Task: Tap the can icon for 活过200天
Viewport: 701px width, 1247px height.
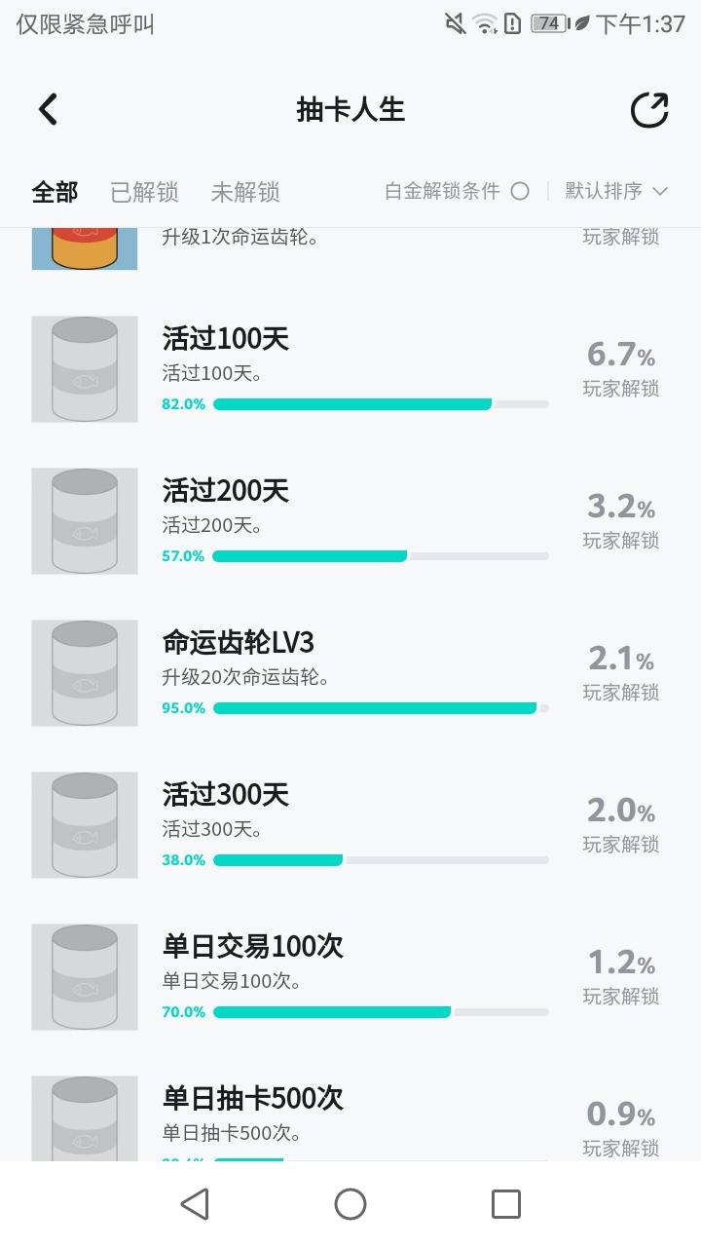Action: pyautogui.click(x=85, y=521)
